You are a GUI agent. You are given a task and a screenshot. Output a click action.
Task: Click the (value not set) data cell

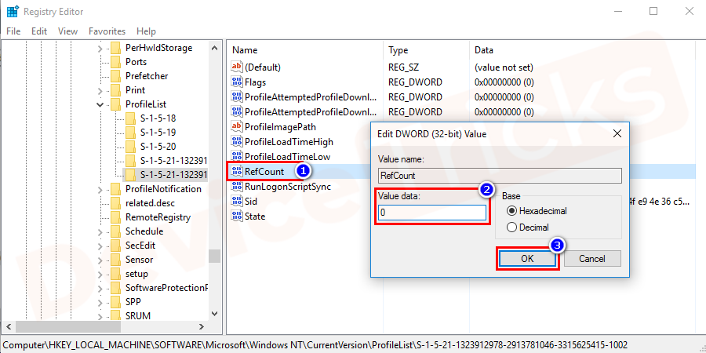click(504, 67)
